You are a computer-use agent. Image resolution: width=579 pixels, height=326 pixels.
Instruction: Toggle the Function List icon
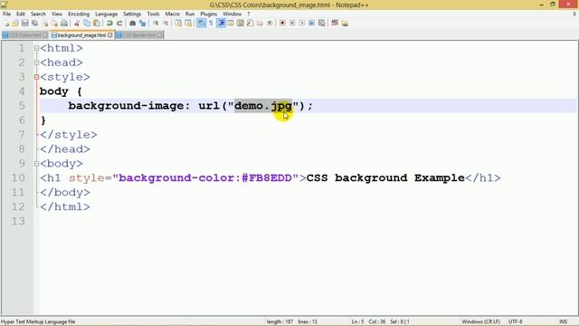tap(250, 24)
